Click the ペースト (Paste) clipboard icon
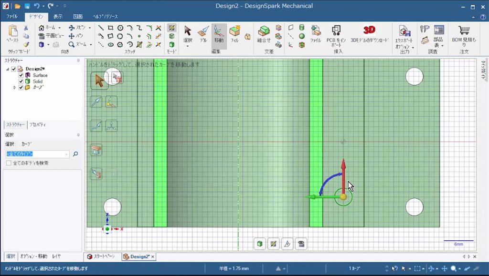This screenshot has height=276, width=489. tap(13, 31)
